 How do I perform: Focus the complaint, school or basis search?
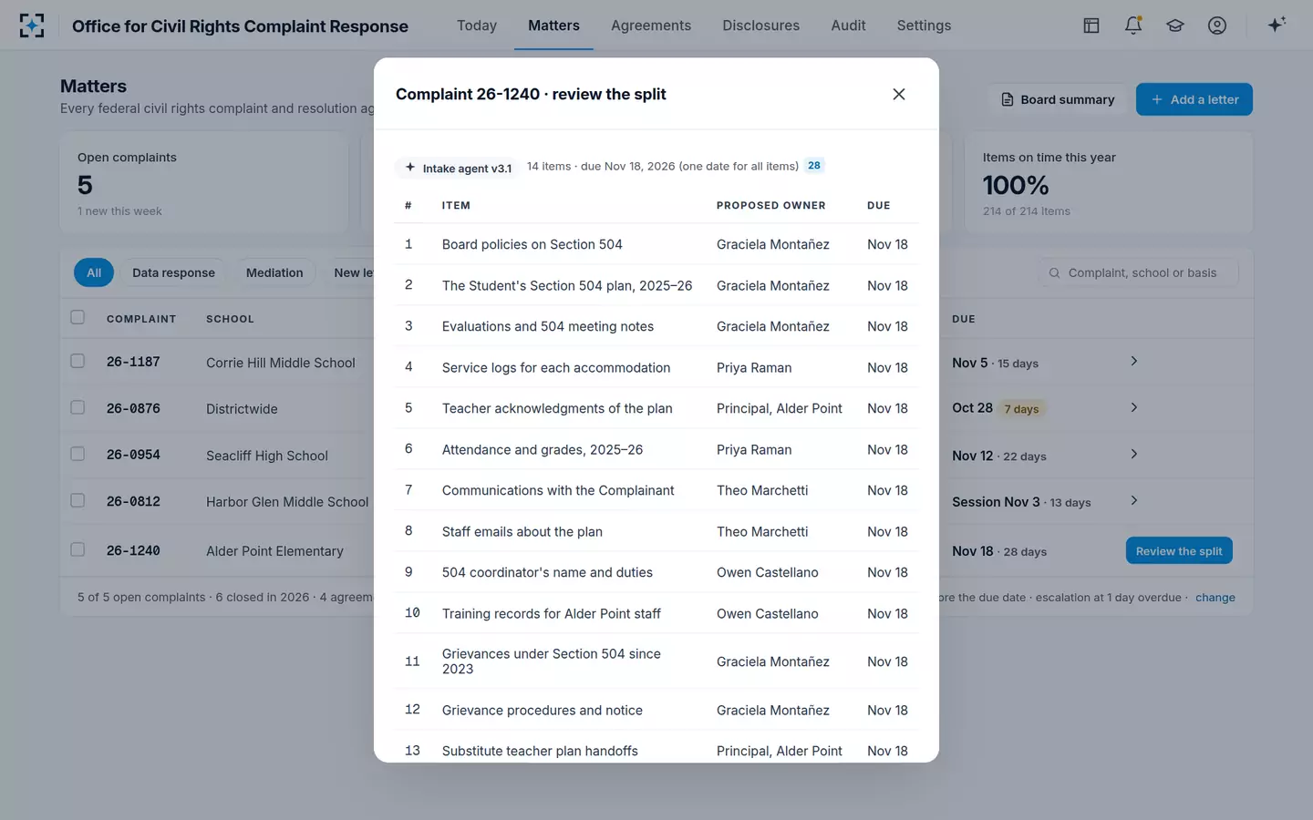click(1138, 272)
